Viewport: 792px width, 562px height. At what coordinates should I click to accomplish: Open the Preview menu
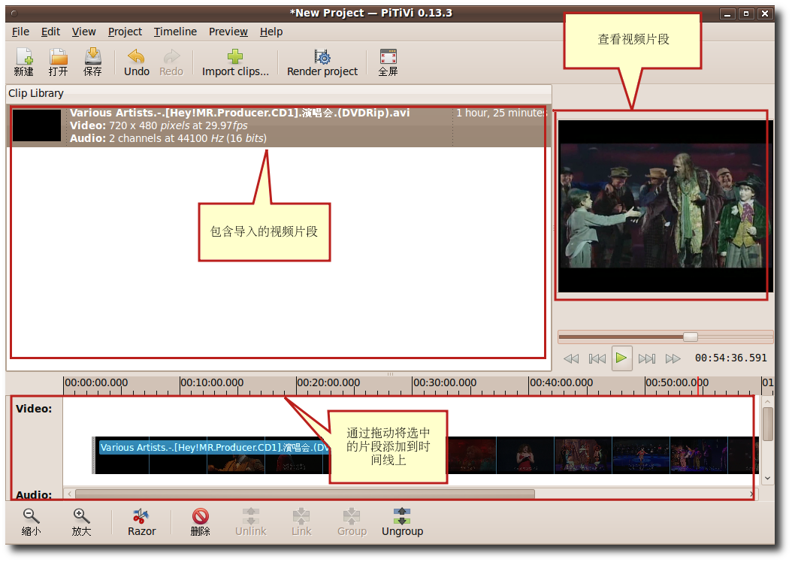pyautogui.click(x=228, y=32)
